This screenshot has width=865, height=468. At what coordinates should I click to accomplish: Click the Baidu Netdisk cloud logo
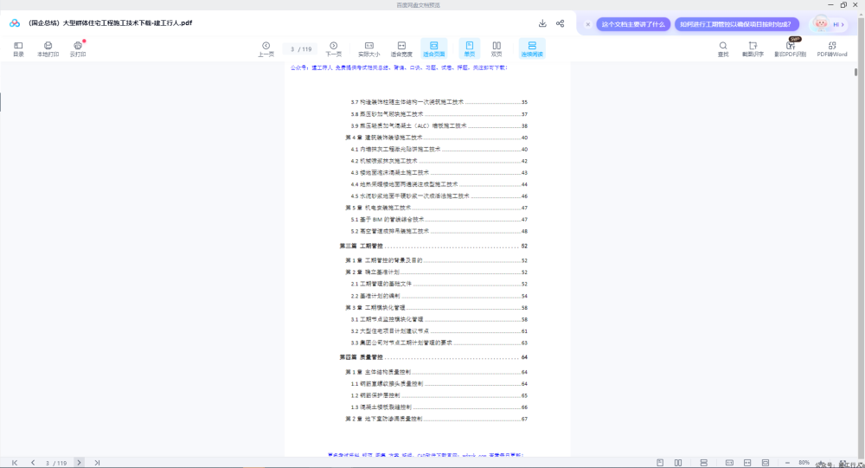(x=15, y=23)
